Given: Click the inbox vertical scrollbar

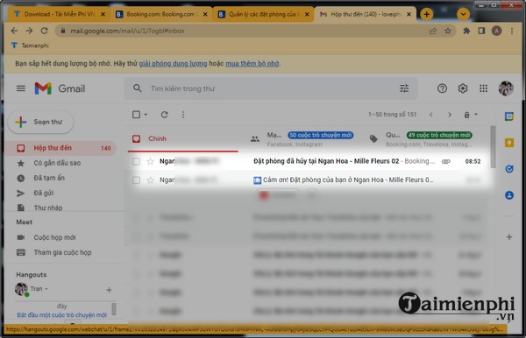Looking at the screenshot, I should click(x=493, y=147).
